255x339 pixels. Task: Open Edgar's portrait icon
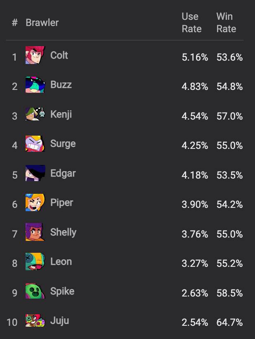[x=35, y=173]
